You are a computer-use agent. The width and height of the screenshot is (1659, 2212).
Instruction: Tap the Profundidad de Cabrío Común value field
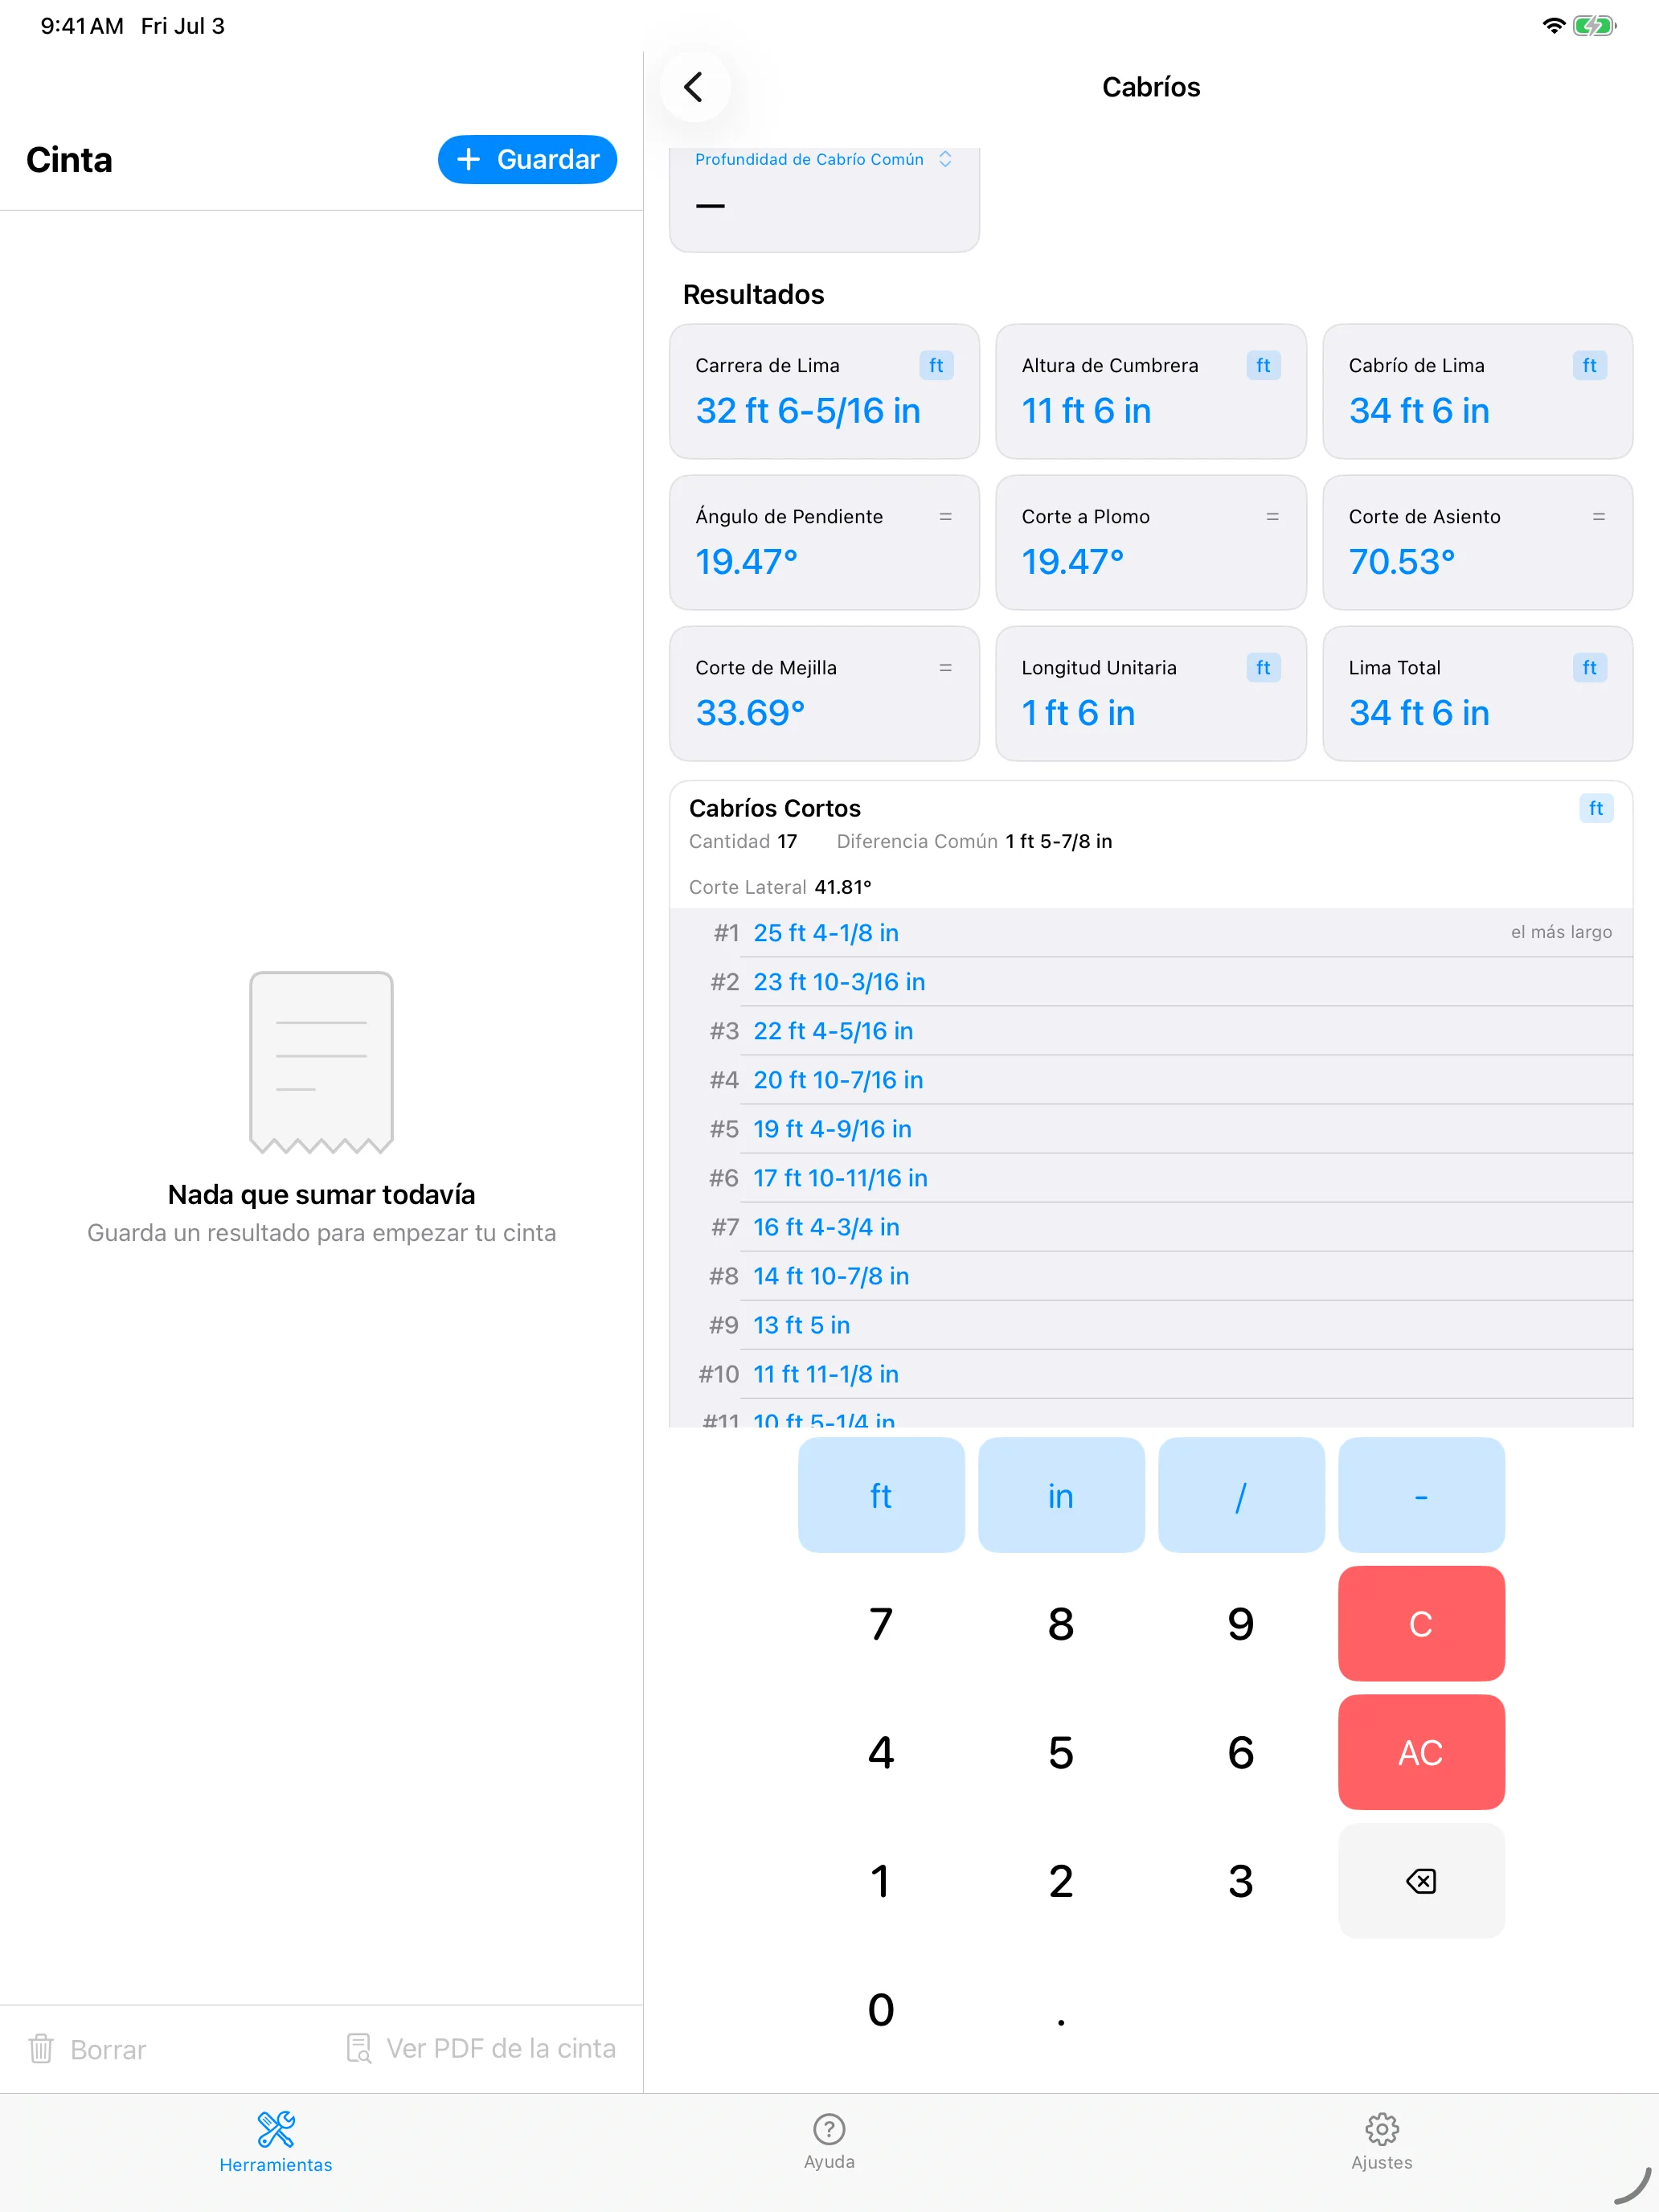[x=824, y=207]
